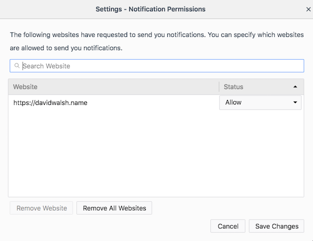Close the Notification Permissions dialog
This screenshot has height=241, width=313.
click(308, 9)
